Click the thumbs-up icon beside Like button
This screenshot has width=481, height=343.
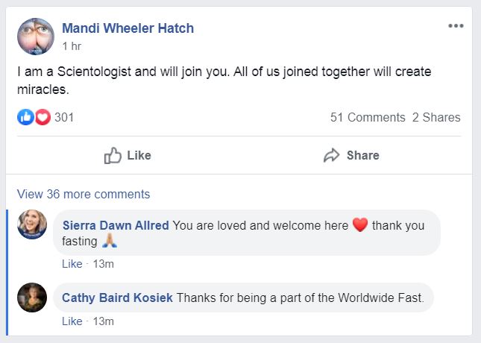click(113, 155)
